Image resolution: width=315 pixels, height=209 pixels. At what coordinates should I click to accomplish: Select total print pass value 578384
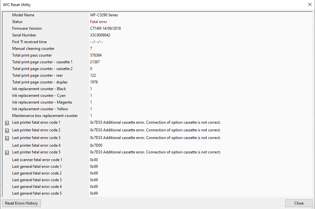tap(96, 55)
